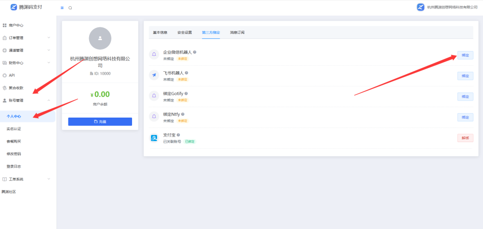Expand 订单管理 menu chevron
This screenshot has height=229, width=483.
[49, 38]
